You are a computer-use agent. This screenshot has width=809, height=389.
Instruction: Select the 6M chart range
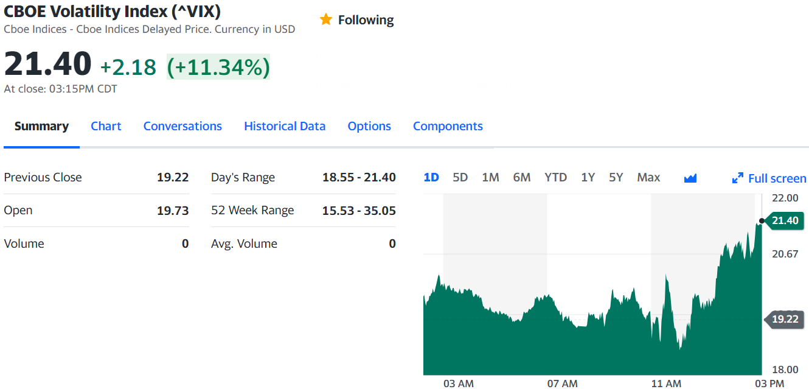pos(522,177)
